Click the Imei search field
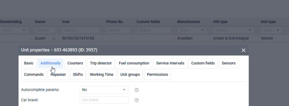 (x=81, y=30)
